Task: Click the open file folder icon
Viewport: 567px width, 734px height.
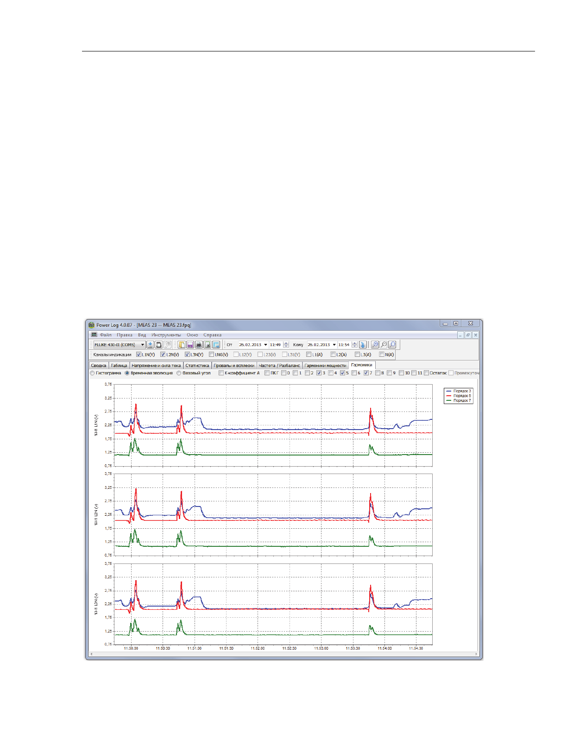Action: pyautogui.click(x=182, y=345)
